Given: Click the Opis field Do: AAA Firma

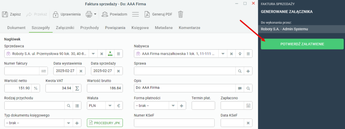Looking at the screenshot, I should pos(185,88).
